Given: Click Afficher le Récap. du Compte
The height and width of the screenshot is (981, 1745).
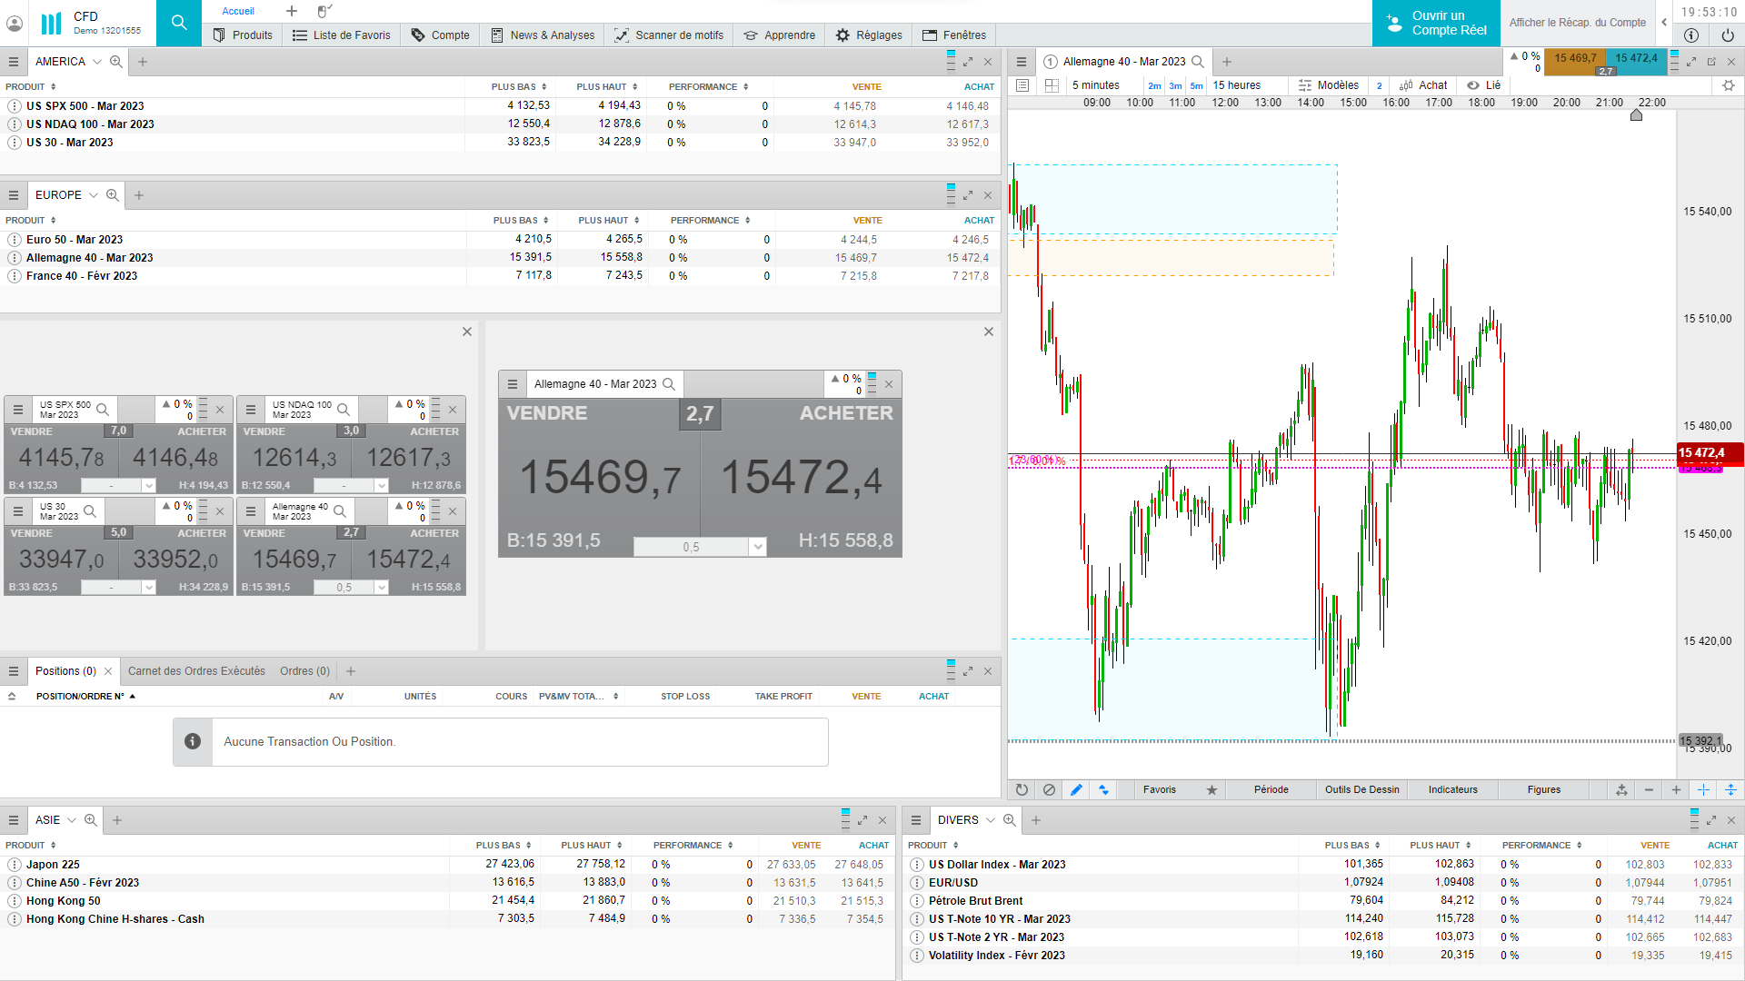Looking at the screenshot, I should pos(1577,23).
